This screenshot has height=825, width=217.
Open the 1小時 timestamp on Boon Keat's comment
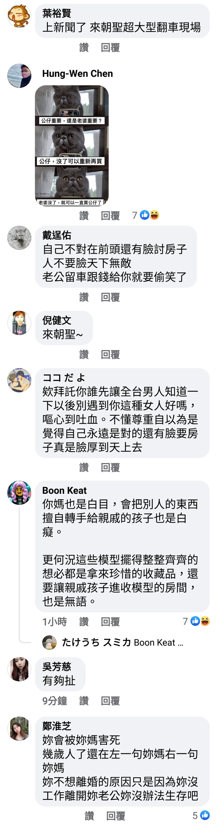click(55, 622)
